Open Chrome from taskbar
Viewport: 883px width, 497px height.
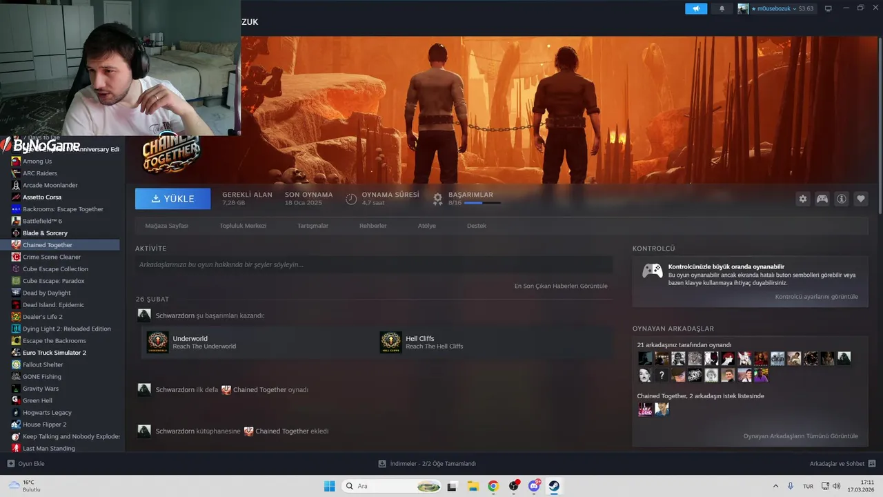click(493, 486)
